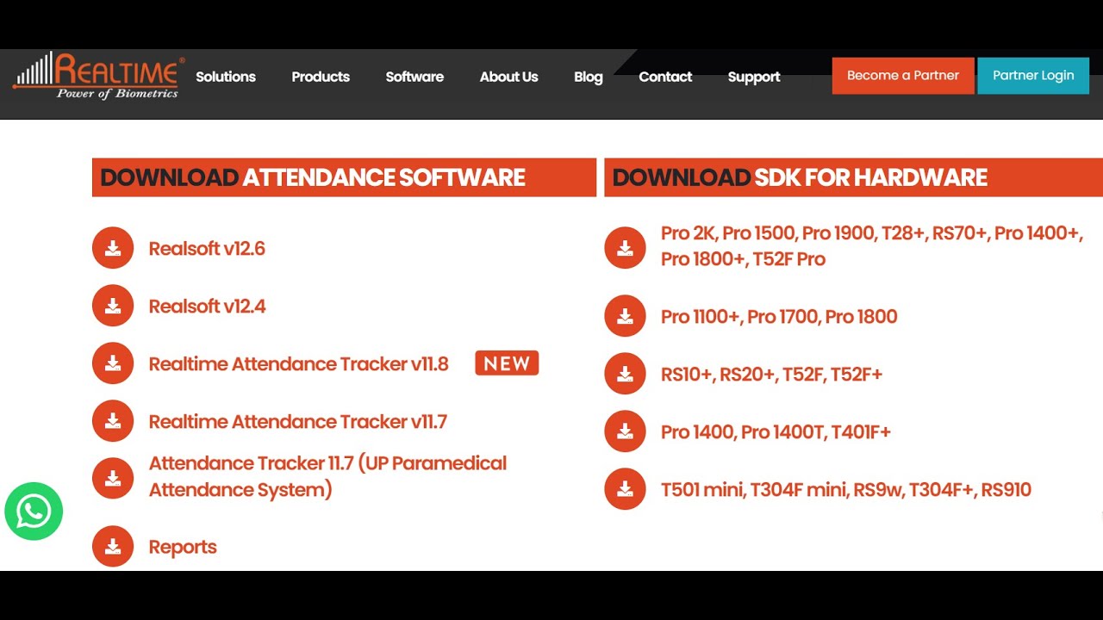1103x620 pixels.
Task: Click download icon beside Realsoft v12.6
Action: (113, 248)
